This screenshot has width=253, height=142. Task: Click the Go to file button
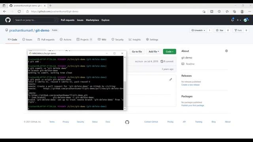tap(137, 52)
